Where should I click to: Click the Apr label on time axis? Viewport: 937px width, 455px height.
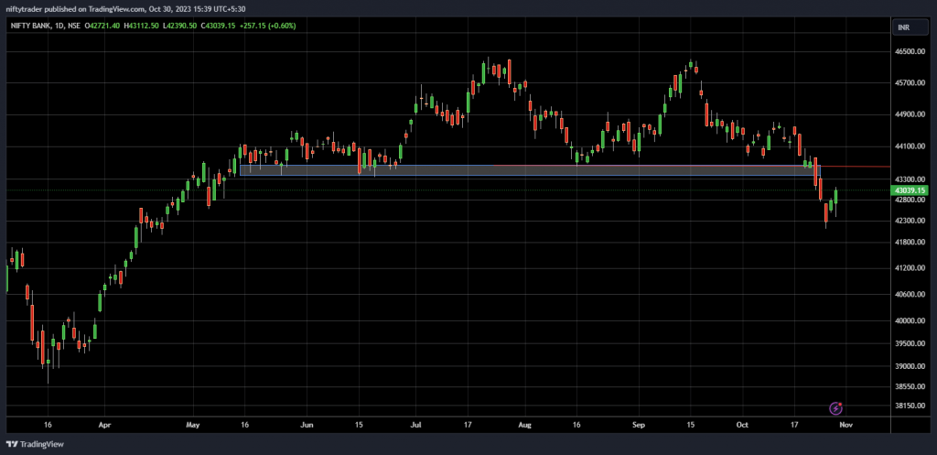pos(104,425)
